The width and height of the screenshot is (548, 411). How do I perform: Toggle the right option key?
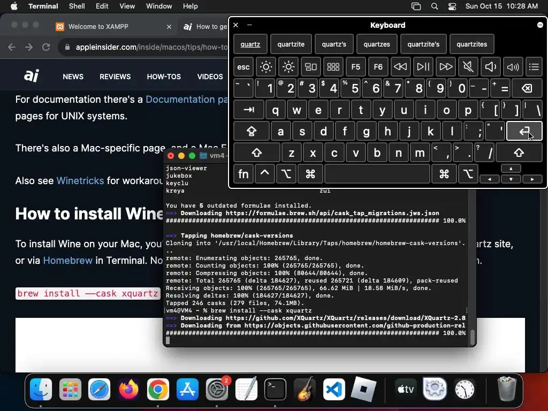[468, 174]
